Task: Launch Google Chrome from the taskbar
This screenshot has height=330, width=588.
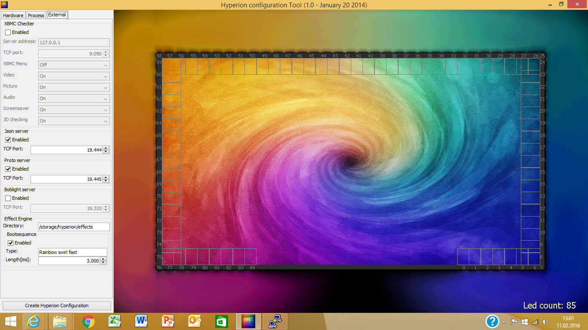Action: tap(88, 321)
